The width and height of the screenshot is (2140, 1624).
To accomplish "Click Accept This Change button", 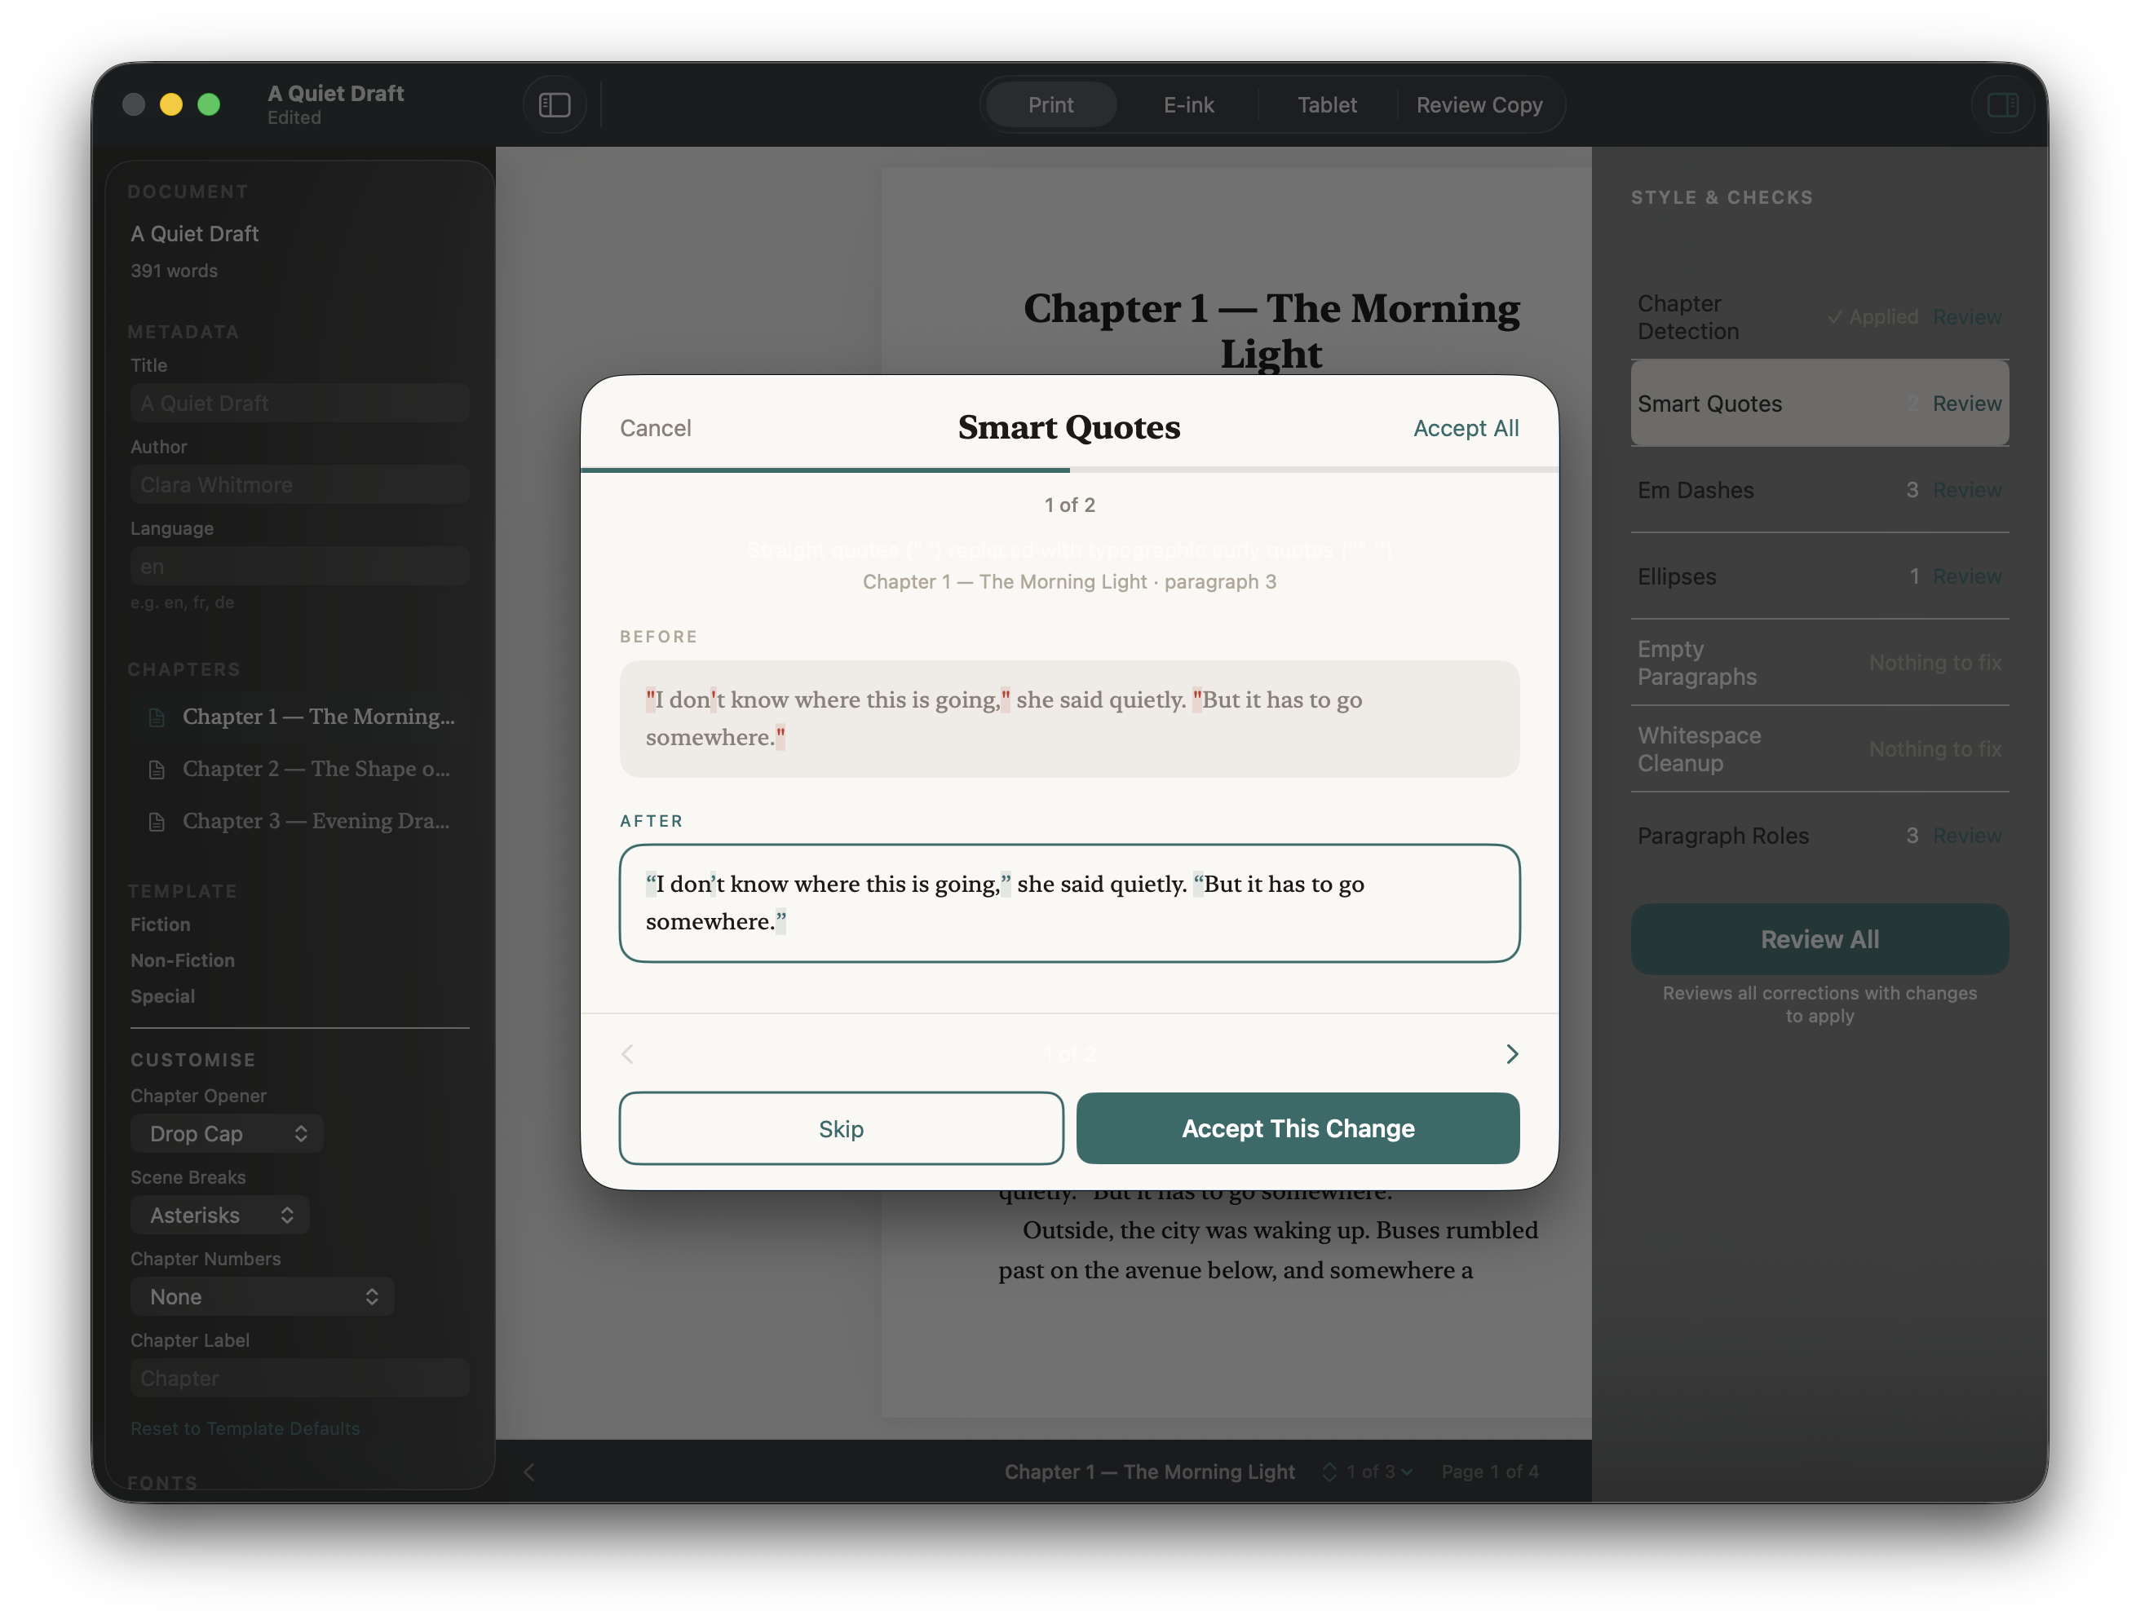I will (1298, 1128).
